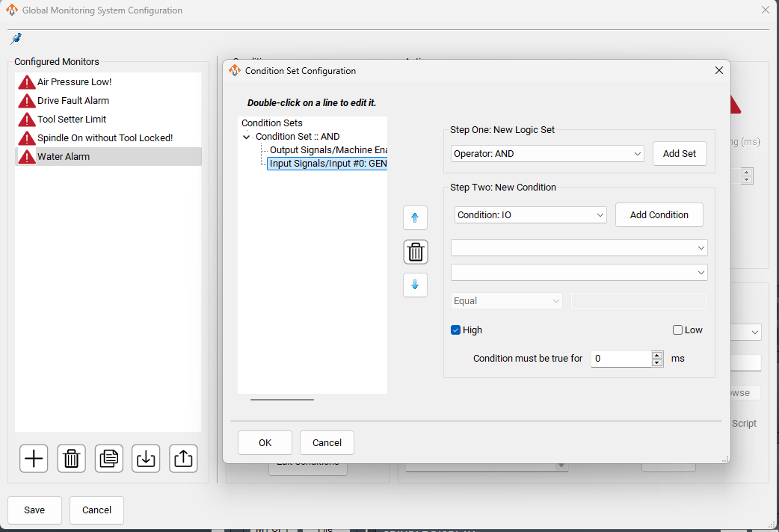Delete selected condition with trash icon

click(x=416, y=252)
